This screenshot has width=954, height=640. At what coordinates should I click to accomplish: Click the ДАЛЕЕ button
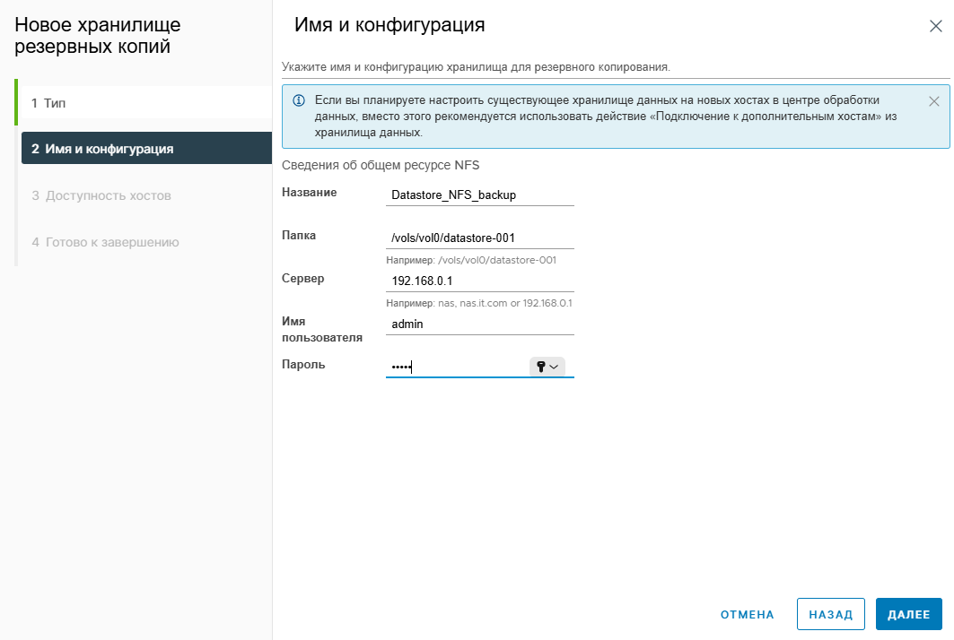pos(908,615)
